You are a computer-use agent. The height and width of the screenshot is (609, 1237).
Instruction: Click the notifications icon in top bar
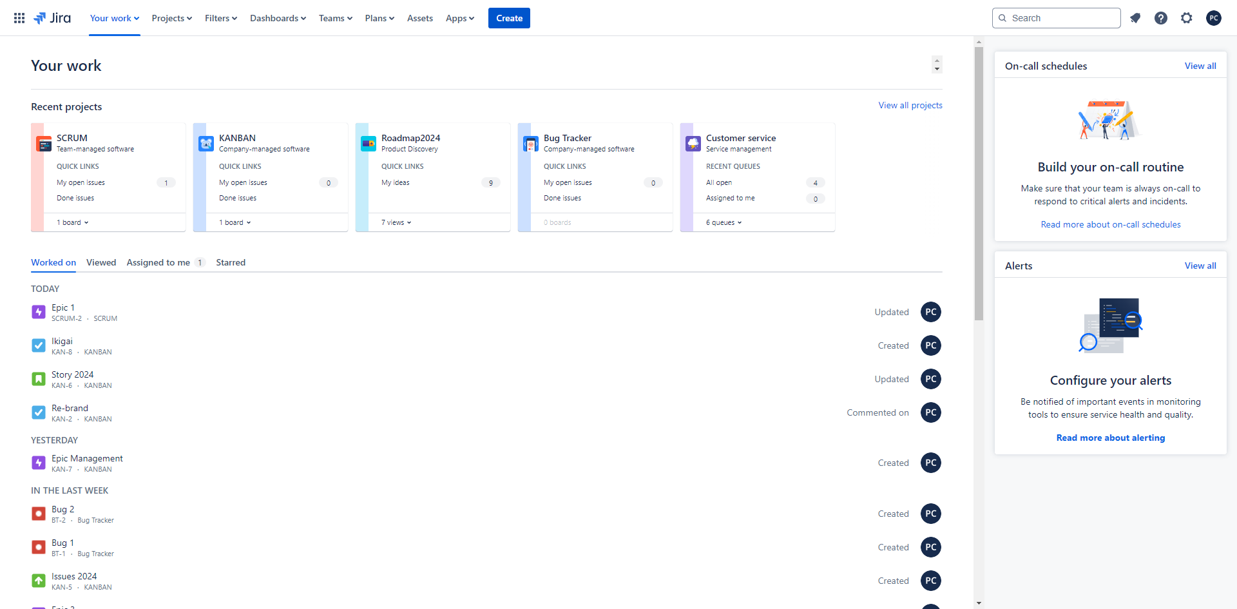click(x=1135, y=18)
